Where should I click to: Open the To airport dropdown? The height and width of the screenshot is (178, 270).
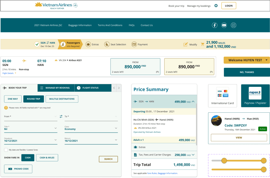91,117
